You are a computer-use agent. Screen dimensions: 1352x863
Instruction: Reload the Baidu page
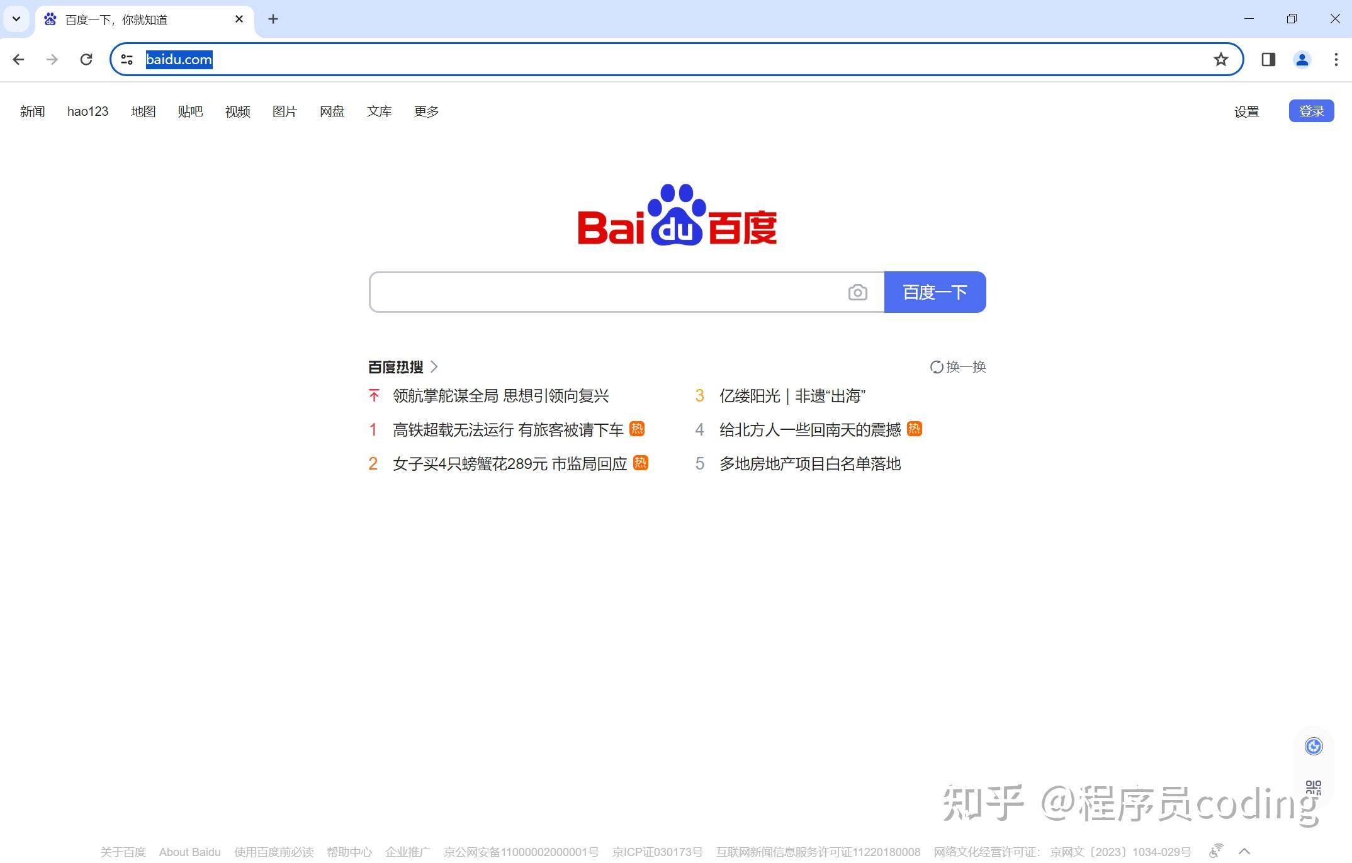(86, 59)
